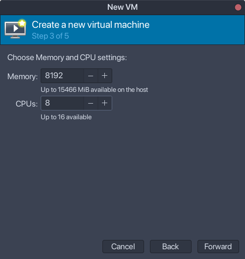This screenshot has width=245, height=259.
Task: Click the CPUs: label
Action: pos(26,104)
